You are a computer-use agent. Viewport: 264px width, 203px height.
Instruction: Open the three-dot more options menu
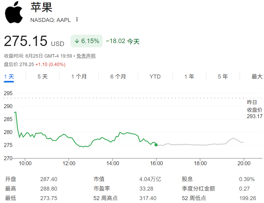click(x=77, y=20)
